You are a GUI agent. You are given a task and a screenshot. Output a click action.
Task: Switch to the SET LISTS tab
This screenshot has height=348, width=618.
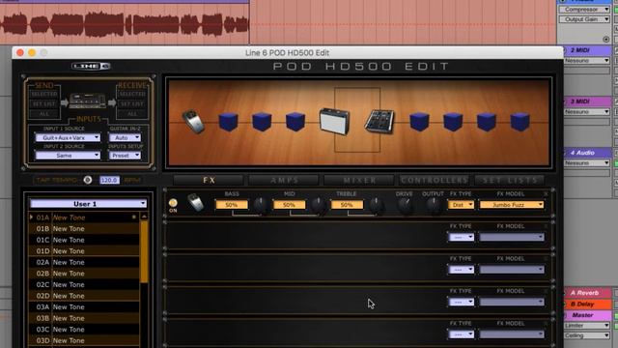point(510,181)
